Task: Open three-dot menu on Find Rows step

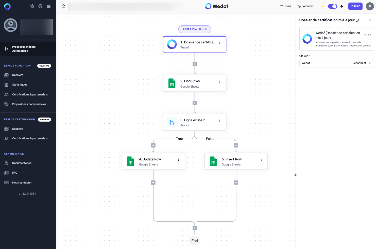Action: [220, 81]
